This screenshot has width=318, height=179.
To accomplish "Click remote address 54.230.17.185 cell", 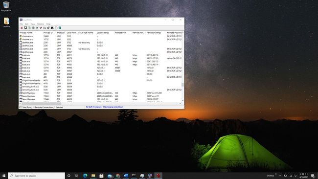I will tap(152, 58).
